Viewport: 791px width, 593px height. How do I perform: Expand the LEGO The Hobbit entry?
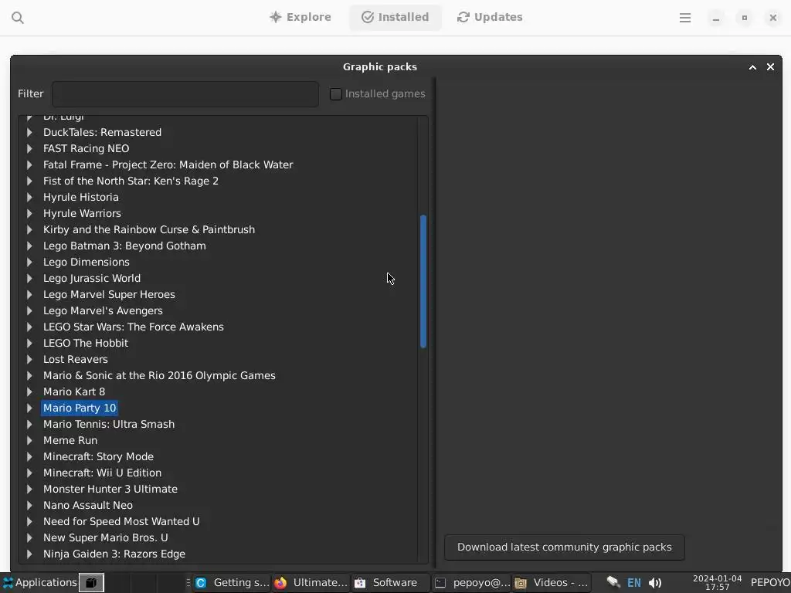point(29,343)
